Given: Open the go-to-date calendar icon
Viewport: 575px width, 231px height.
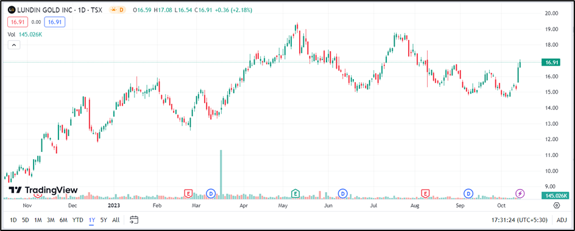Looking at the screenshot, I should click(x=134, y=219).
